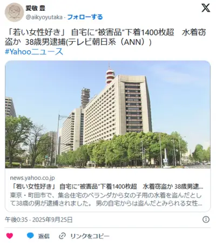
Task: Click the リンクをコピー label
Action: (90, 236)
